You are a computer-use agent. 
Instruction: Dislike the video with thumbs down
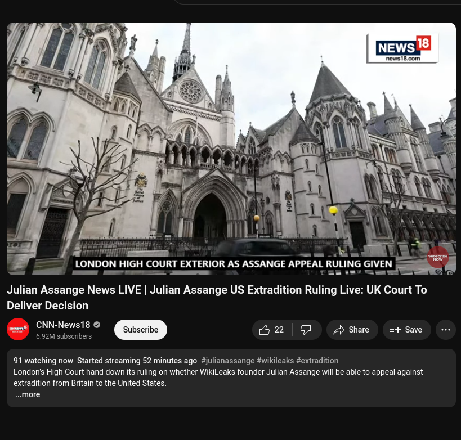tap(307, 330)
